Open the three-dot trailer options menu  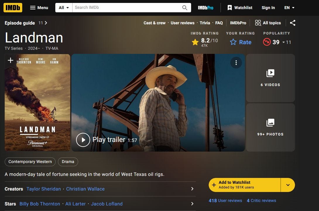(x=236, y=63)
